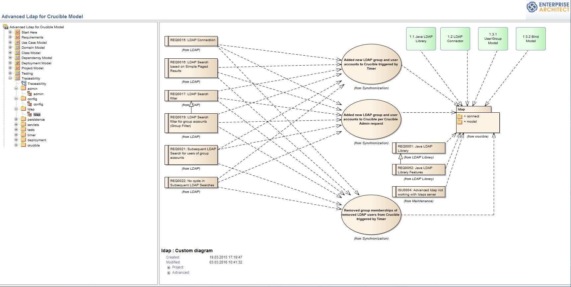Click the Traceability diagram icon
Image resolution: width=571 pixels, height=287 pixels.
(x=24, y=84)
